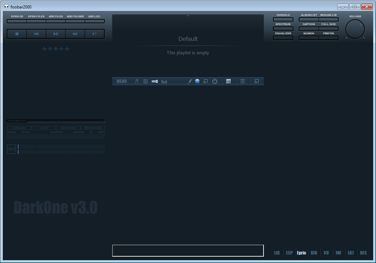Viewport: 376px width, 263px height.
Task: Click the foobar2000 alien icon in title bar
Action: tap(6, 7)
